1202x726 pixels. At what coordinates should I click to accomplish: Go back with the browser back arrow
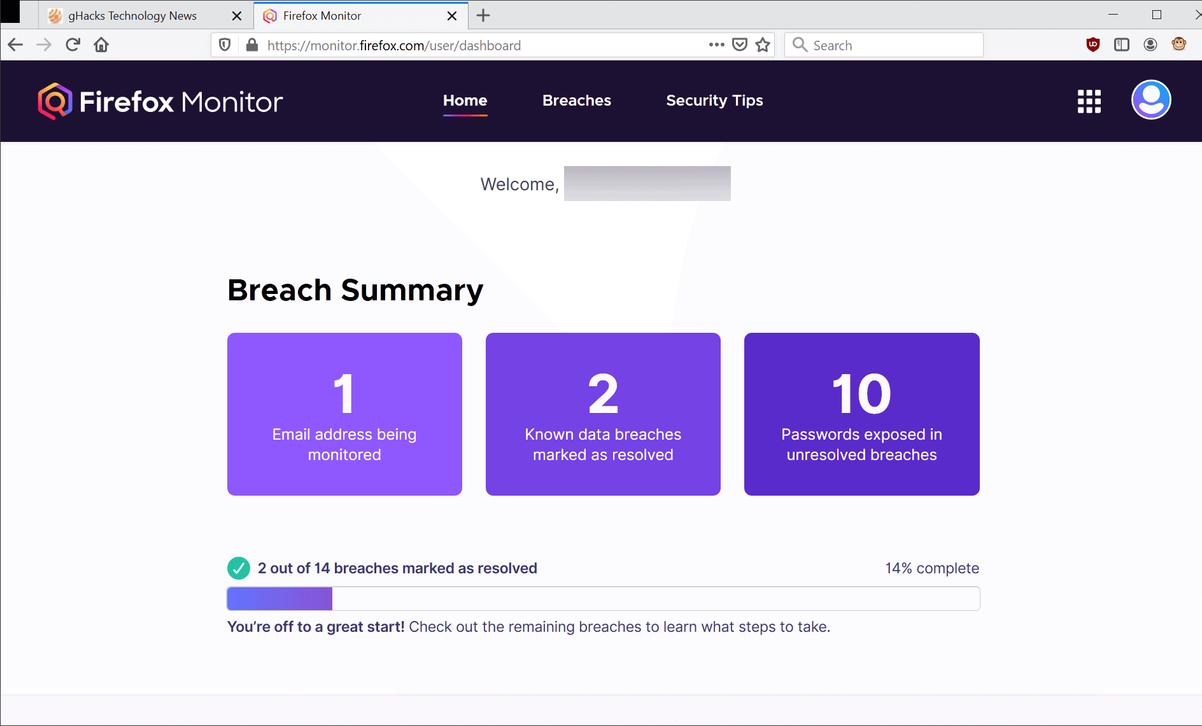click(15, 45)
